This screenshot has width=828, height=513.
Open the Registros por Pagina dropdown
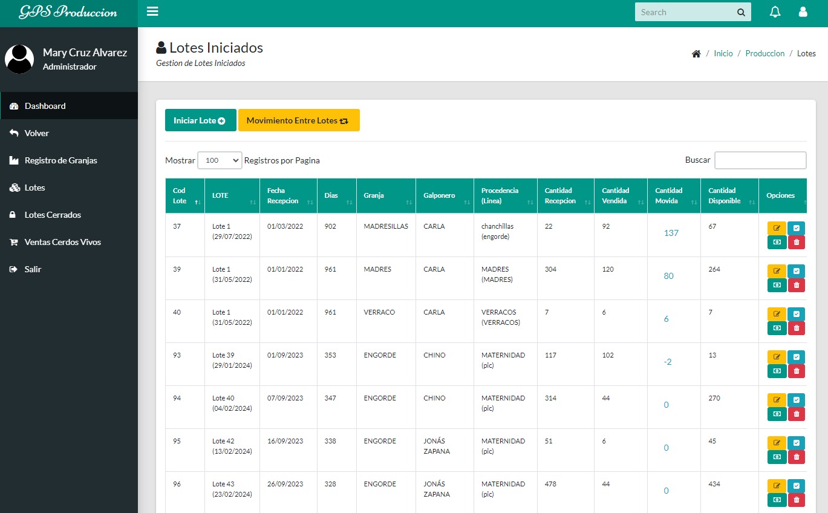pyautogui.click(x=220, y=160)
